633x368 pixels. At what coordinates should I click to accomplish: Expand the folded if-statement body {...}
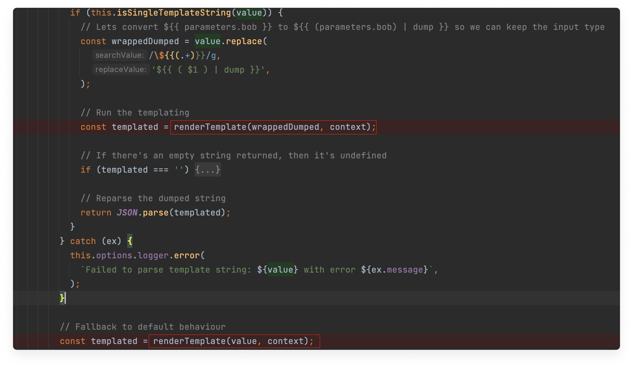tap(207, 169)
